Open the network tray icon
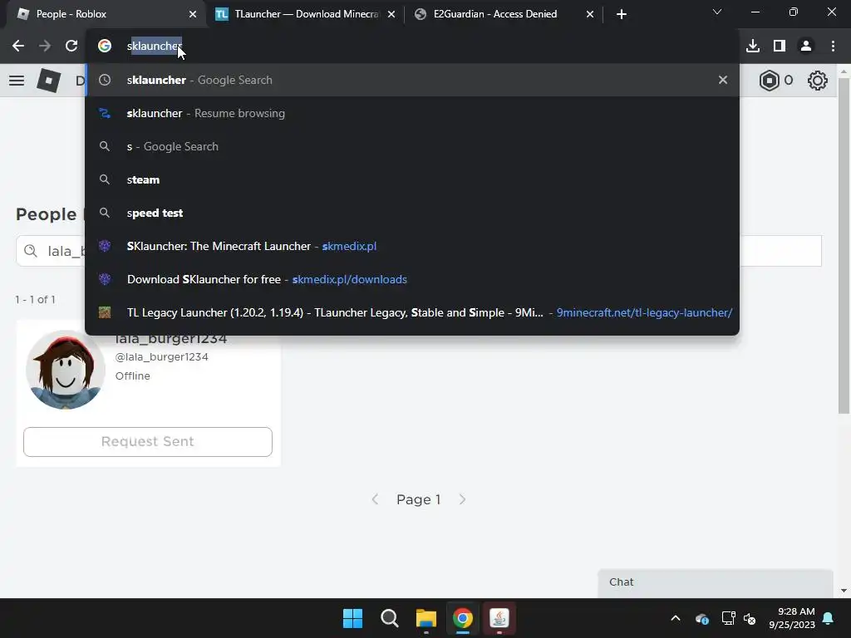This screenshot has width=851, height=638. 728,618
